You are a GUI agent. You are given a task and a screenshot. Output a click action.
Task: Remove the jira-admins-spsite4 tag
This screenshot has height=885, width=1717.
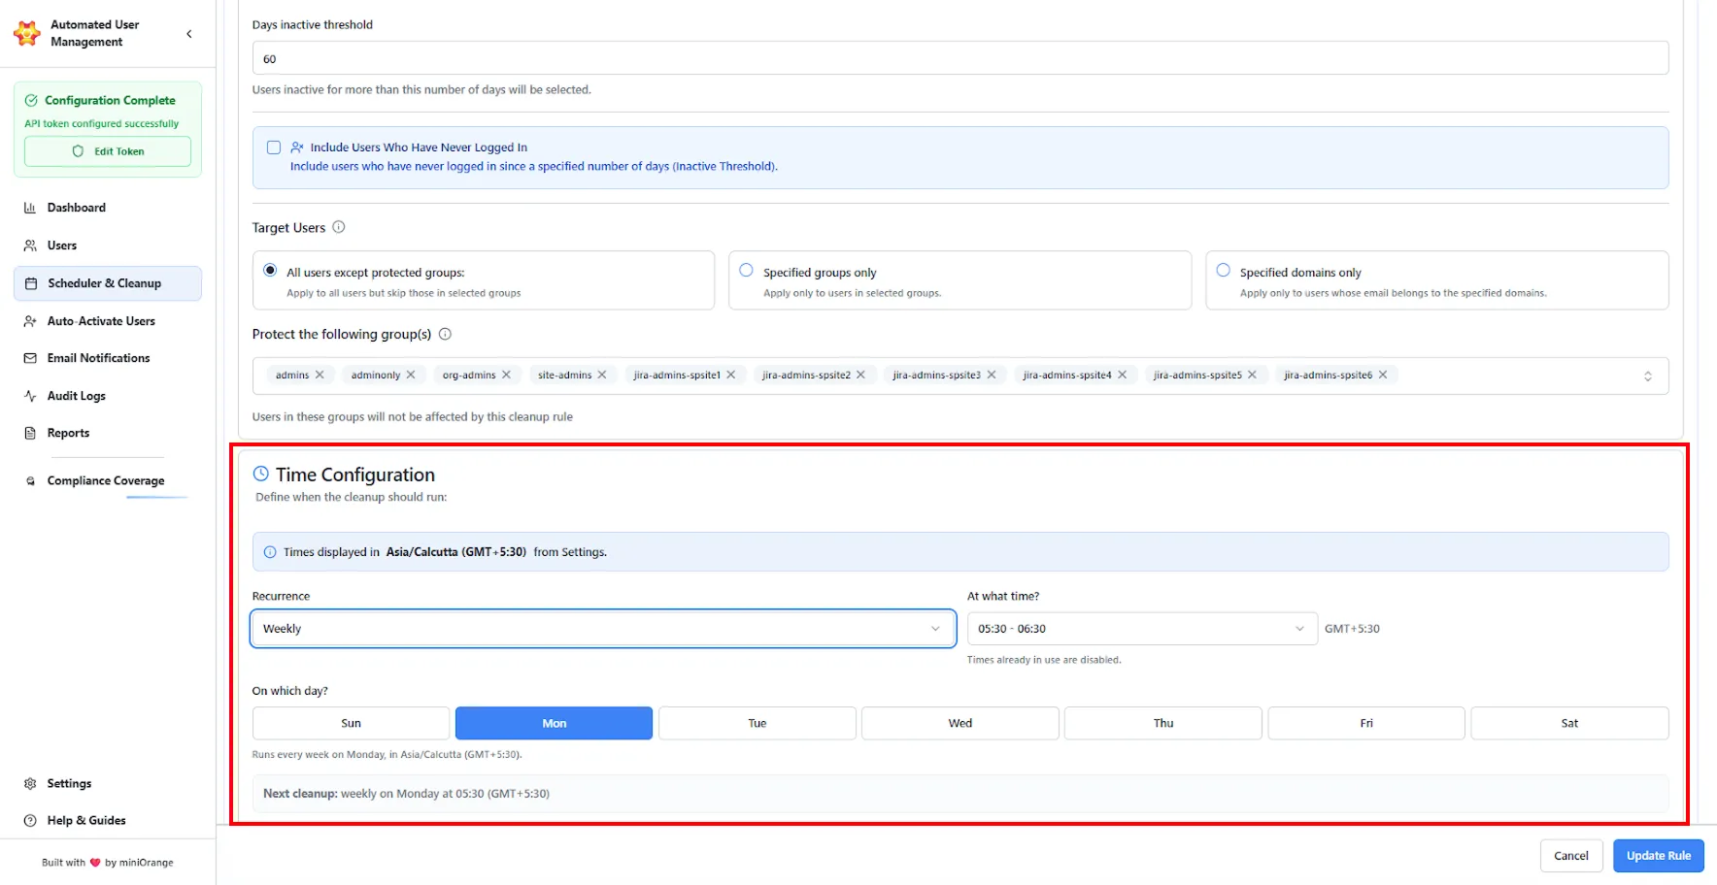point(1123,375)
